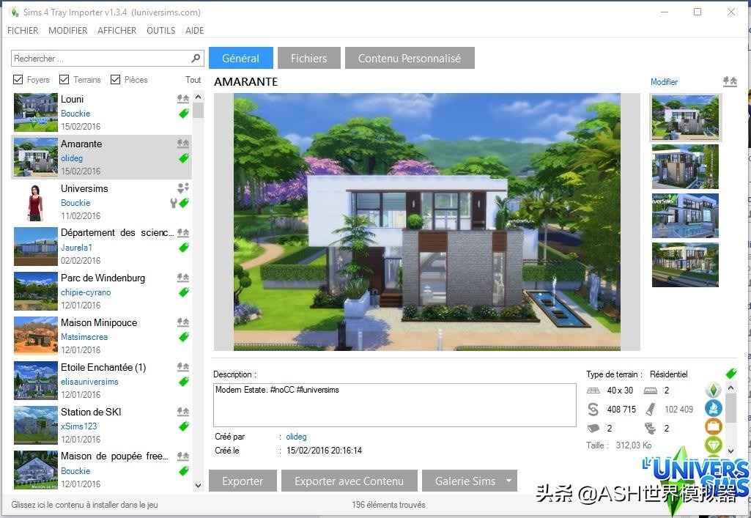Open the OUTILS menu
The width and height of the screenshot is (751, 518).
(161, 31)
